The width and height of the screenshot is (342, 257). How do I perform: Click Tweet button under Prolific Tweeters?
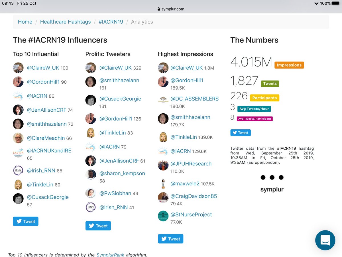point(98,226)
